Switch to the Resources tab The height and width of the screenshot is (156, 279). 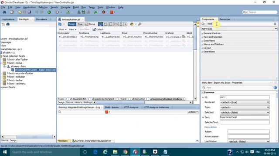pos(225,19)
